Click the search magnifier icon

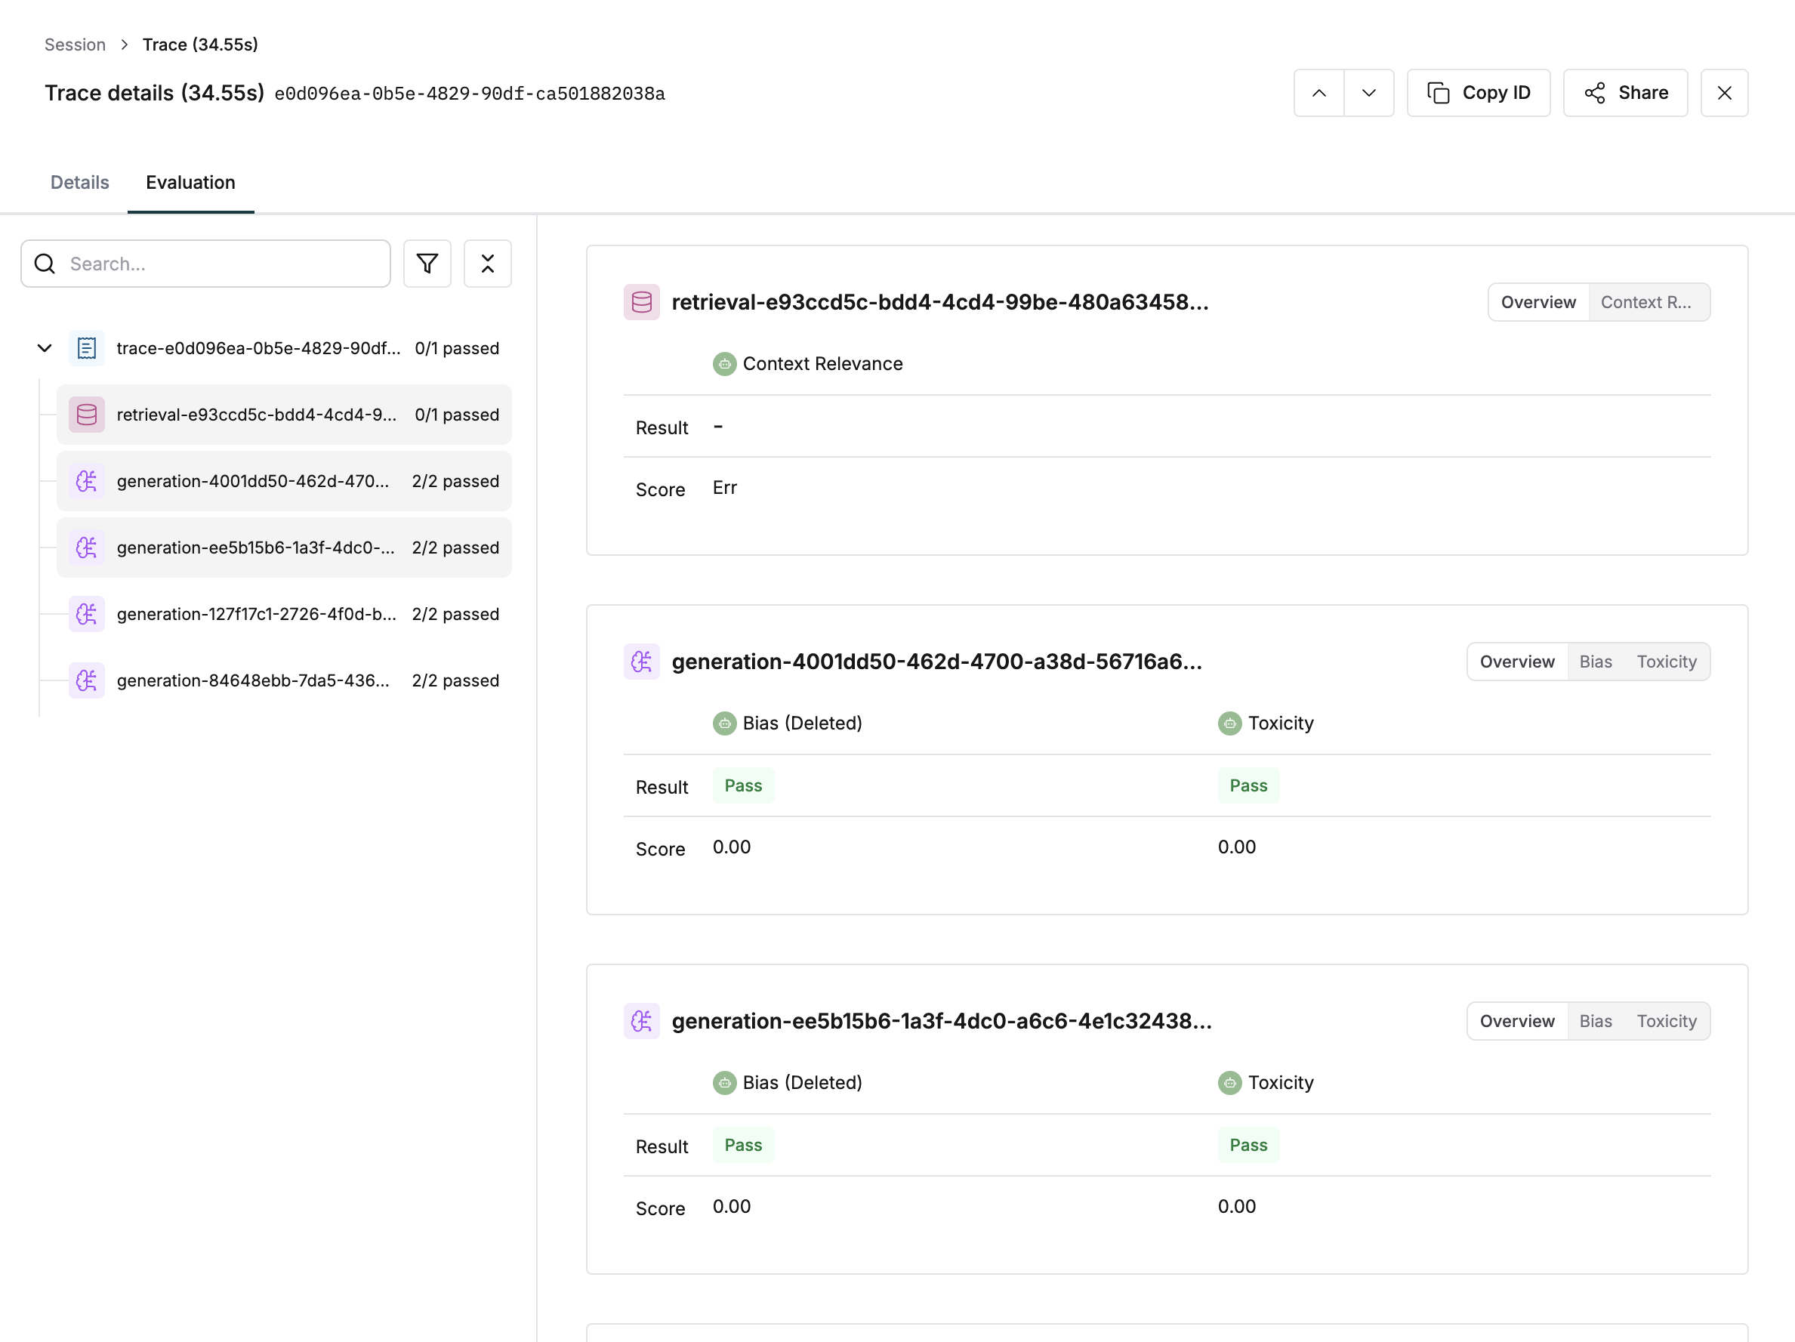[x=45, y=264]
